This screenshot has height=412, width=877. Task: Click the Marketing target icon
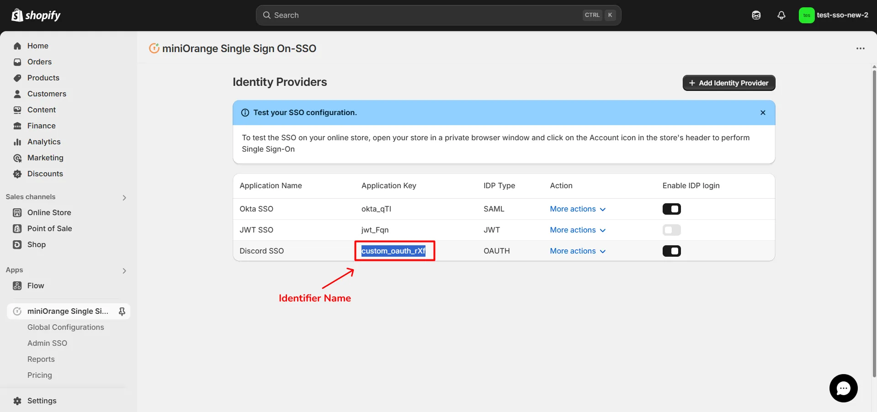point(17,158)
